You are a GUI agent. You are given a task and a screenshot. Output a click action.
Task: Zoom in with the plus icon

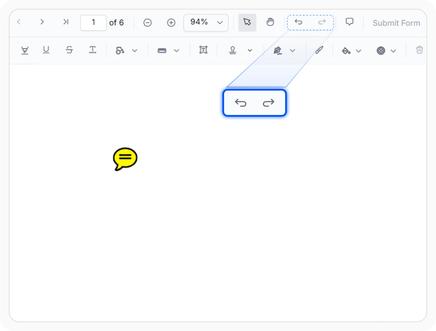(x=171, y=23)
